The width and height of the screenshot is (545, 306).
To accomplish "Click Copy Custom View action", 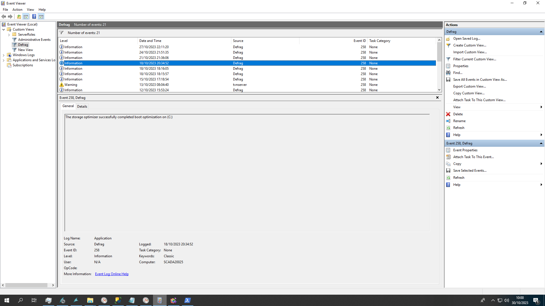I will click(469, 93).
